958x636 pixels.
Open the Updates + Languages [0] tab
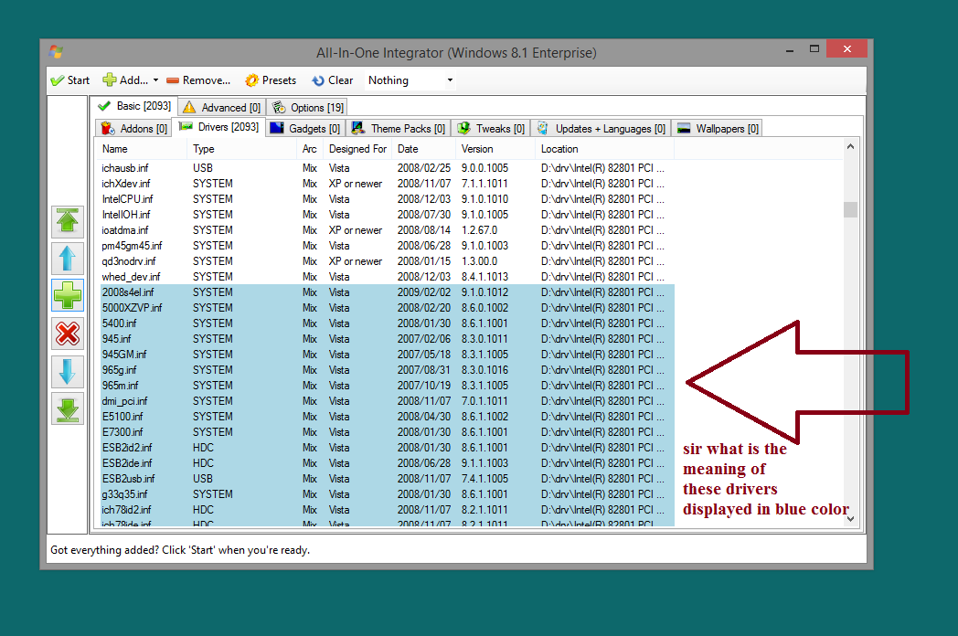[x=601, y=128]
